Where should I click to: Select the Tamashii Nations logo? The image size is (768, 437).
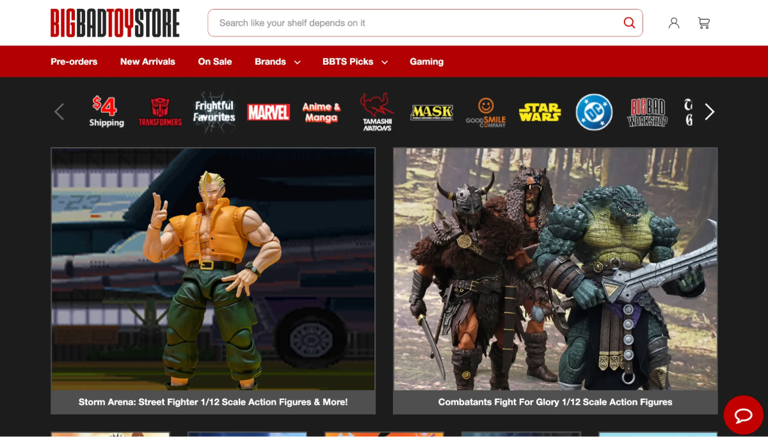(x=377, y=113)
